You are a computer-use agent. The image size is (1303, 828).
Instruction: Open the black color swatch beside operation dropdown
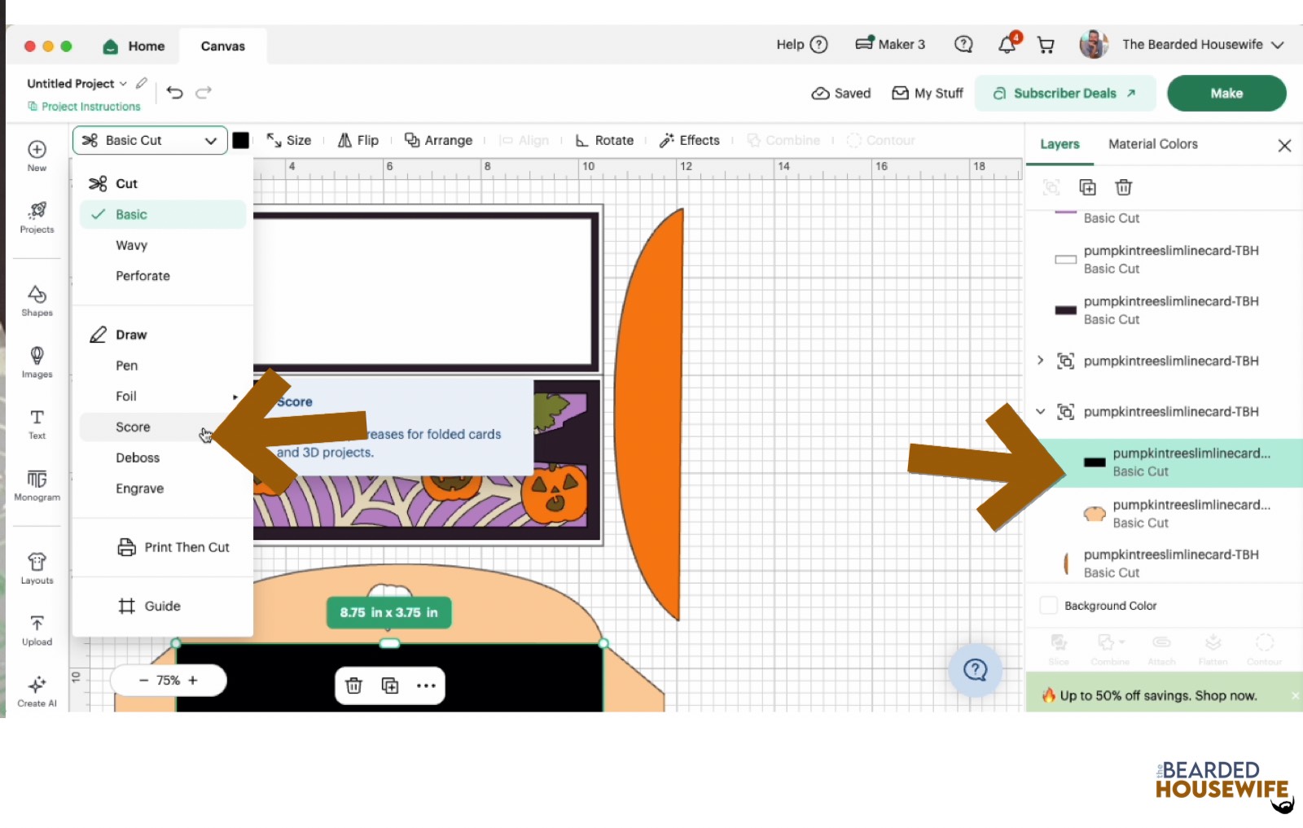click(x=241, y=140)
